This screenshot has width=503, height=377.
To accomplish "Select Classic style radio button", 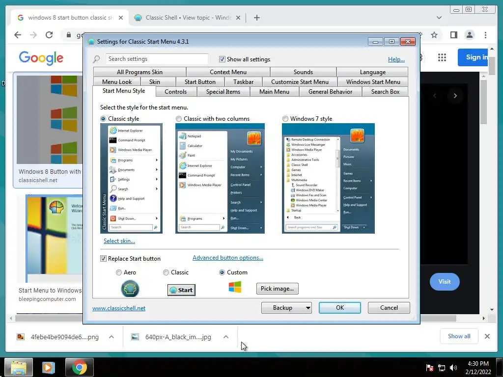I will click(x=103, y=119).
